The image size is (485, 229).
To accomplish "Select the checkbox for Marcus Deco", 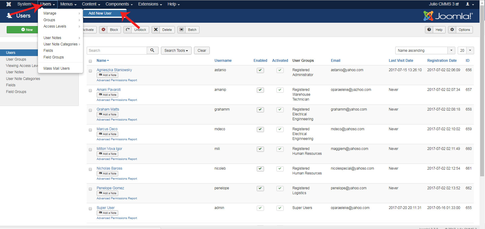I will pyautogui.click(x=90, y=130).
